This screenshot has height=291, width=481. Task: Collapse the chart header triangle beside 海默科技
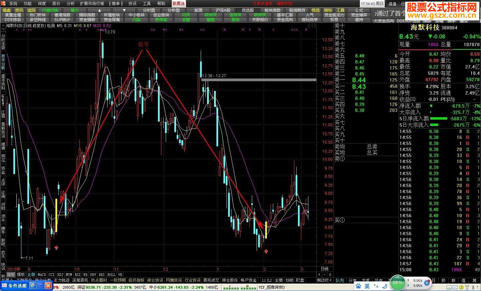point(3,25)
